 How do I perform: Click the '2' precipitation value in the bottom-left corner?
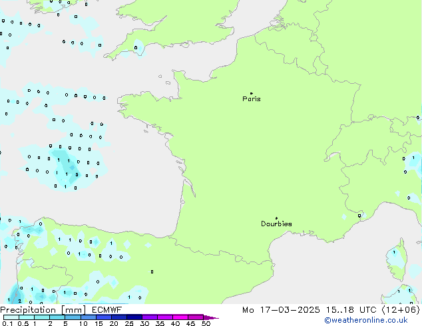pyautogui.click(x=19, y=301)
